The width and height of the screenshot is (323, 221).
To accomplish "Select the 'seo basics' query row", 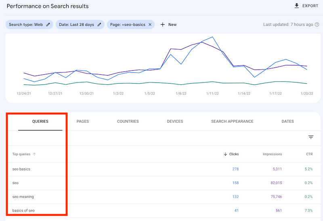I will click(21, 169).
